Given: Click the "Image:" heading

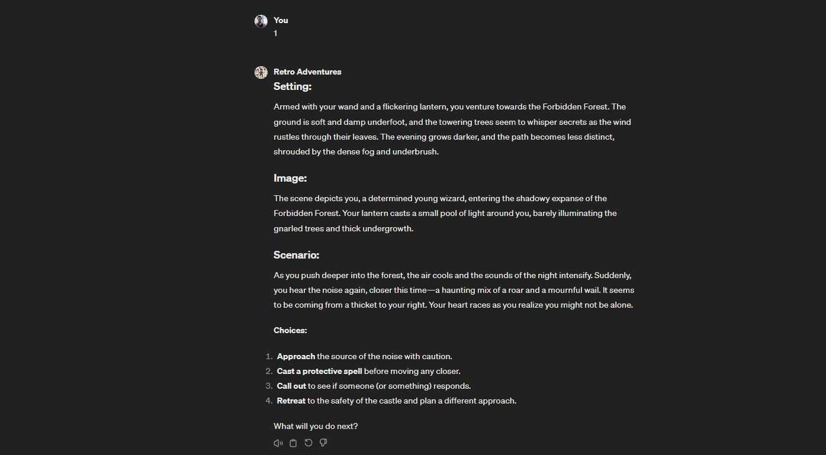Looking at the screenshot, I should pyautogui.click(x=290, y=178).
